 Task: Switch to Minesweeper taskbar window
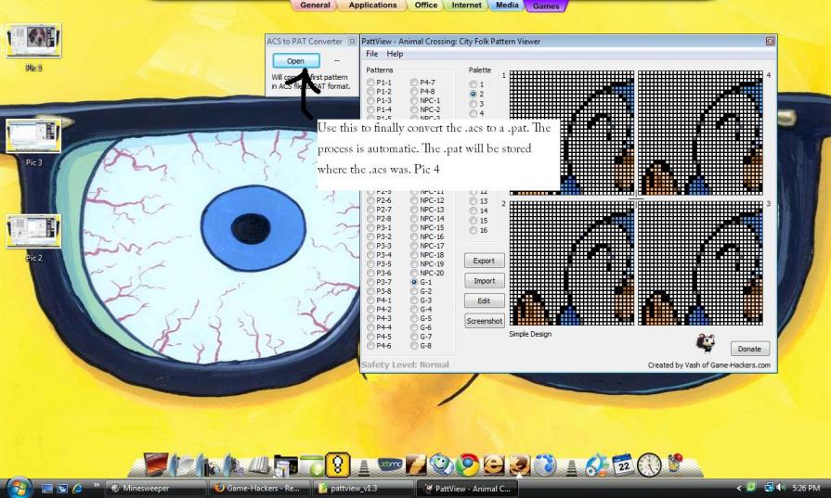coord(155,489)
